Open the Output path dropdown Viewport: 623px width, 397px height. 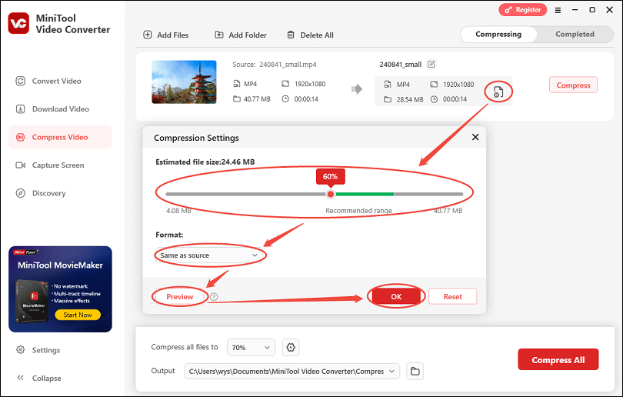tap(292, 371)
